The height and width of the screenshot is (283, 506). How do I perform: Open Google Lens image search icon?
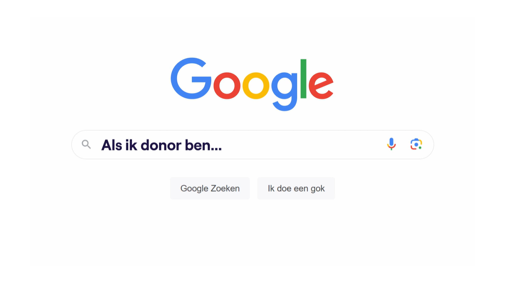coord(416,144)
